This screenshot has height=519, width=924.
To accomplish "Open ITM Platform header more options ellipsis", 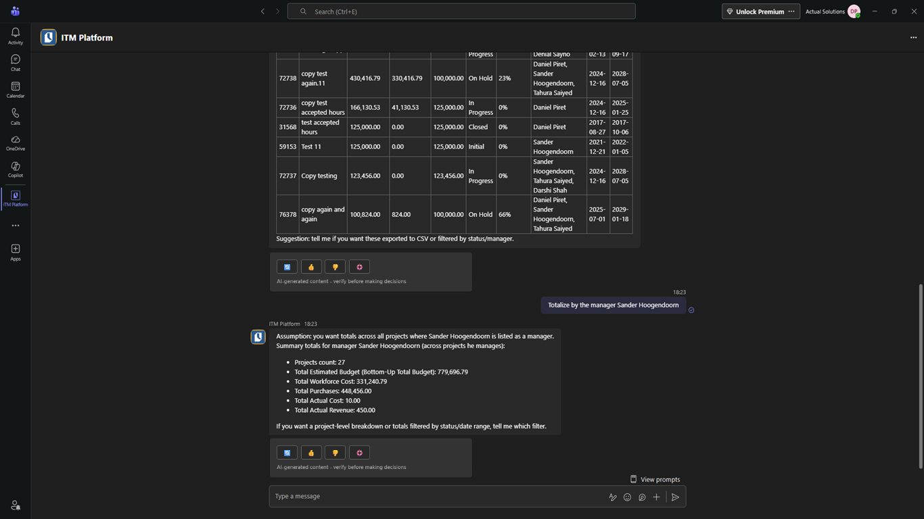I will [913, 38].
